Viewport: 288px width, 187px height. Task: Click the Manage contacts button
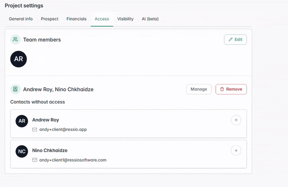pyautogui.click(x=199, y=89)
